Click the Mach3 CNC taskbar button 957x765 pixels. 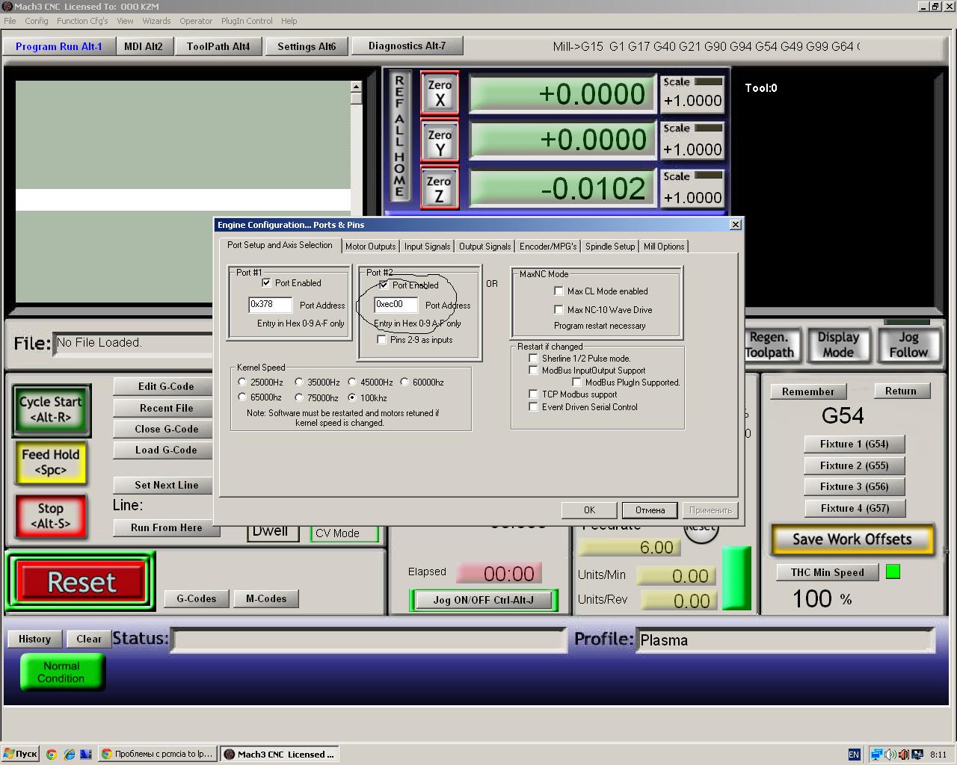click(x=280, y=754)
